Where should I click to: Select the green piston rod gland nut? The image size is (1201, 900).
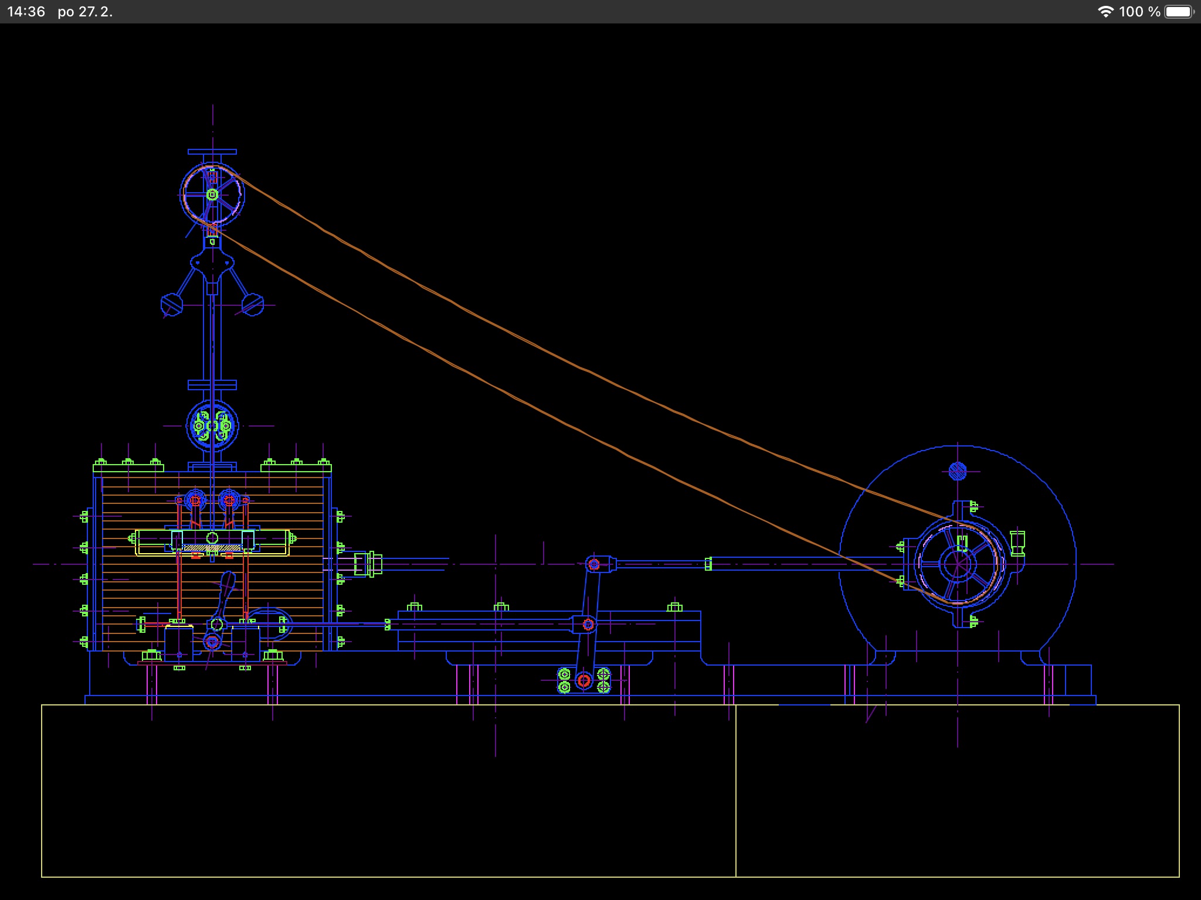pyautogui.click(x=368, y=564)
